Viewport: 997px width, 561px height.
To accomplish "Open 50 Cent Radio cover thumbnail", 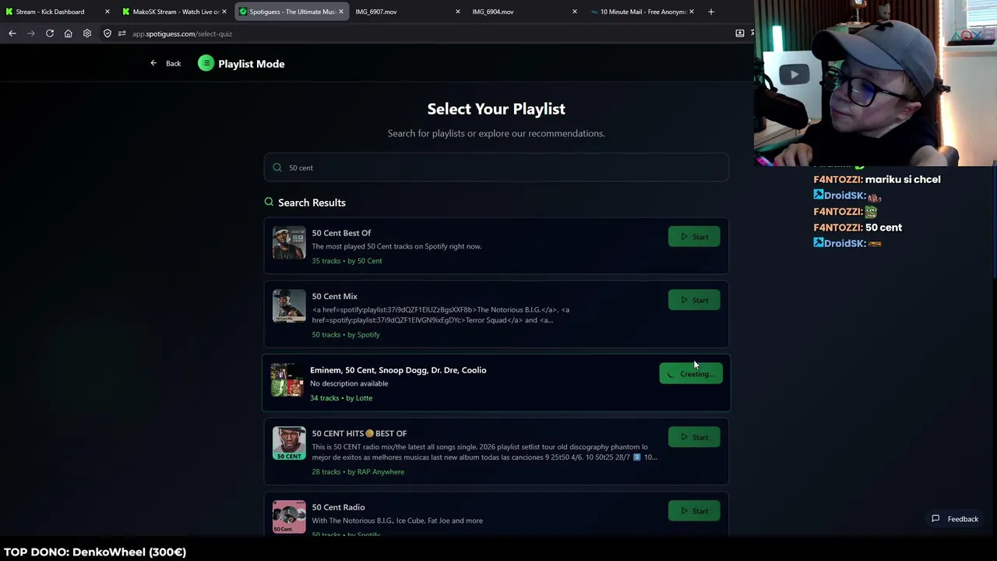I will [289, 517].
